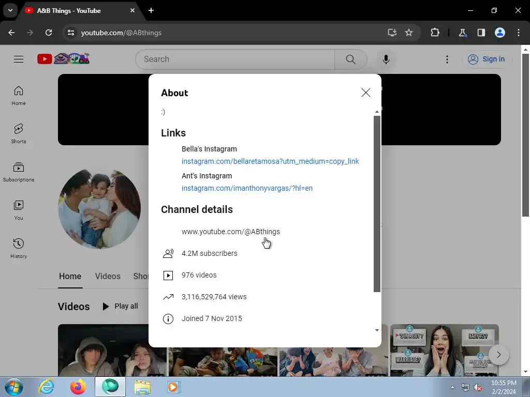Open the tab search dropdown arrow

10,10
